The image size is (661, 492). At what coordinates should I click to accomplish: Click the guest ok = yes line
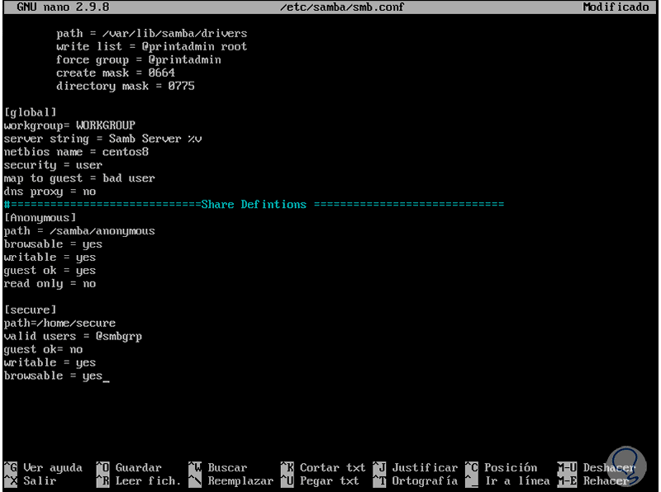[x=50, y=271]
